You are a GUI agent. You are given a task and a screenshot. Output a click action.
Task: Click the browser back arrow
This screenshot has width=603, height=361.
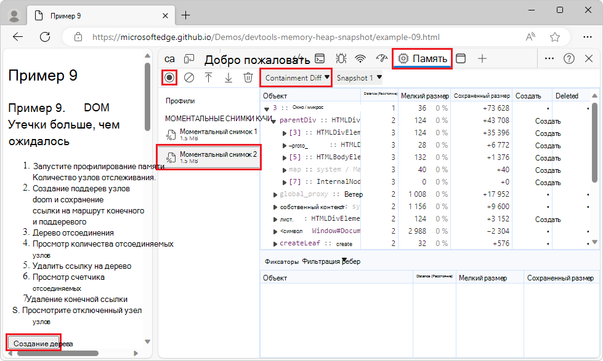pos(18,37)
